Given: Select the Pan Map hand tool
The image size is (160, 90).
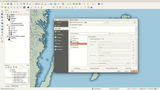Looking at the screenshot, I should [x=21, y=4].
